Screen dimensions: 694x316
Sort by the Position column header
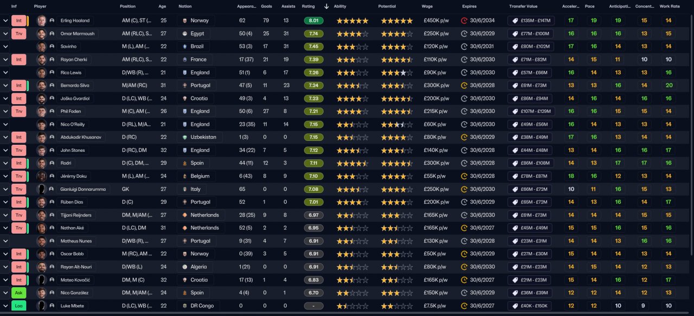[128, 7]
